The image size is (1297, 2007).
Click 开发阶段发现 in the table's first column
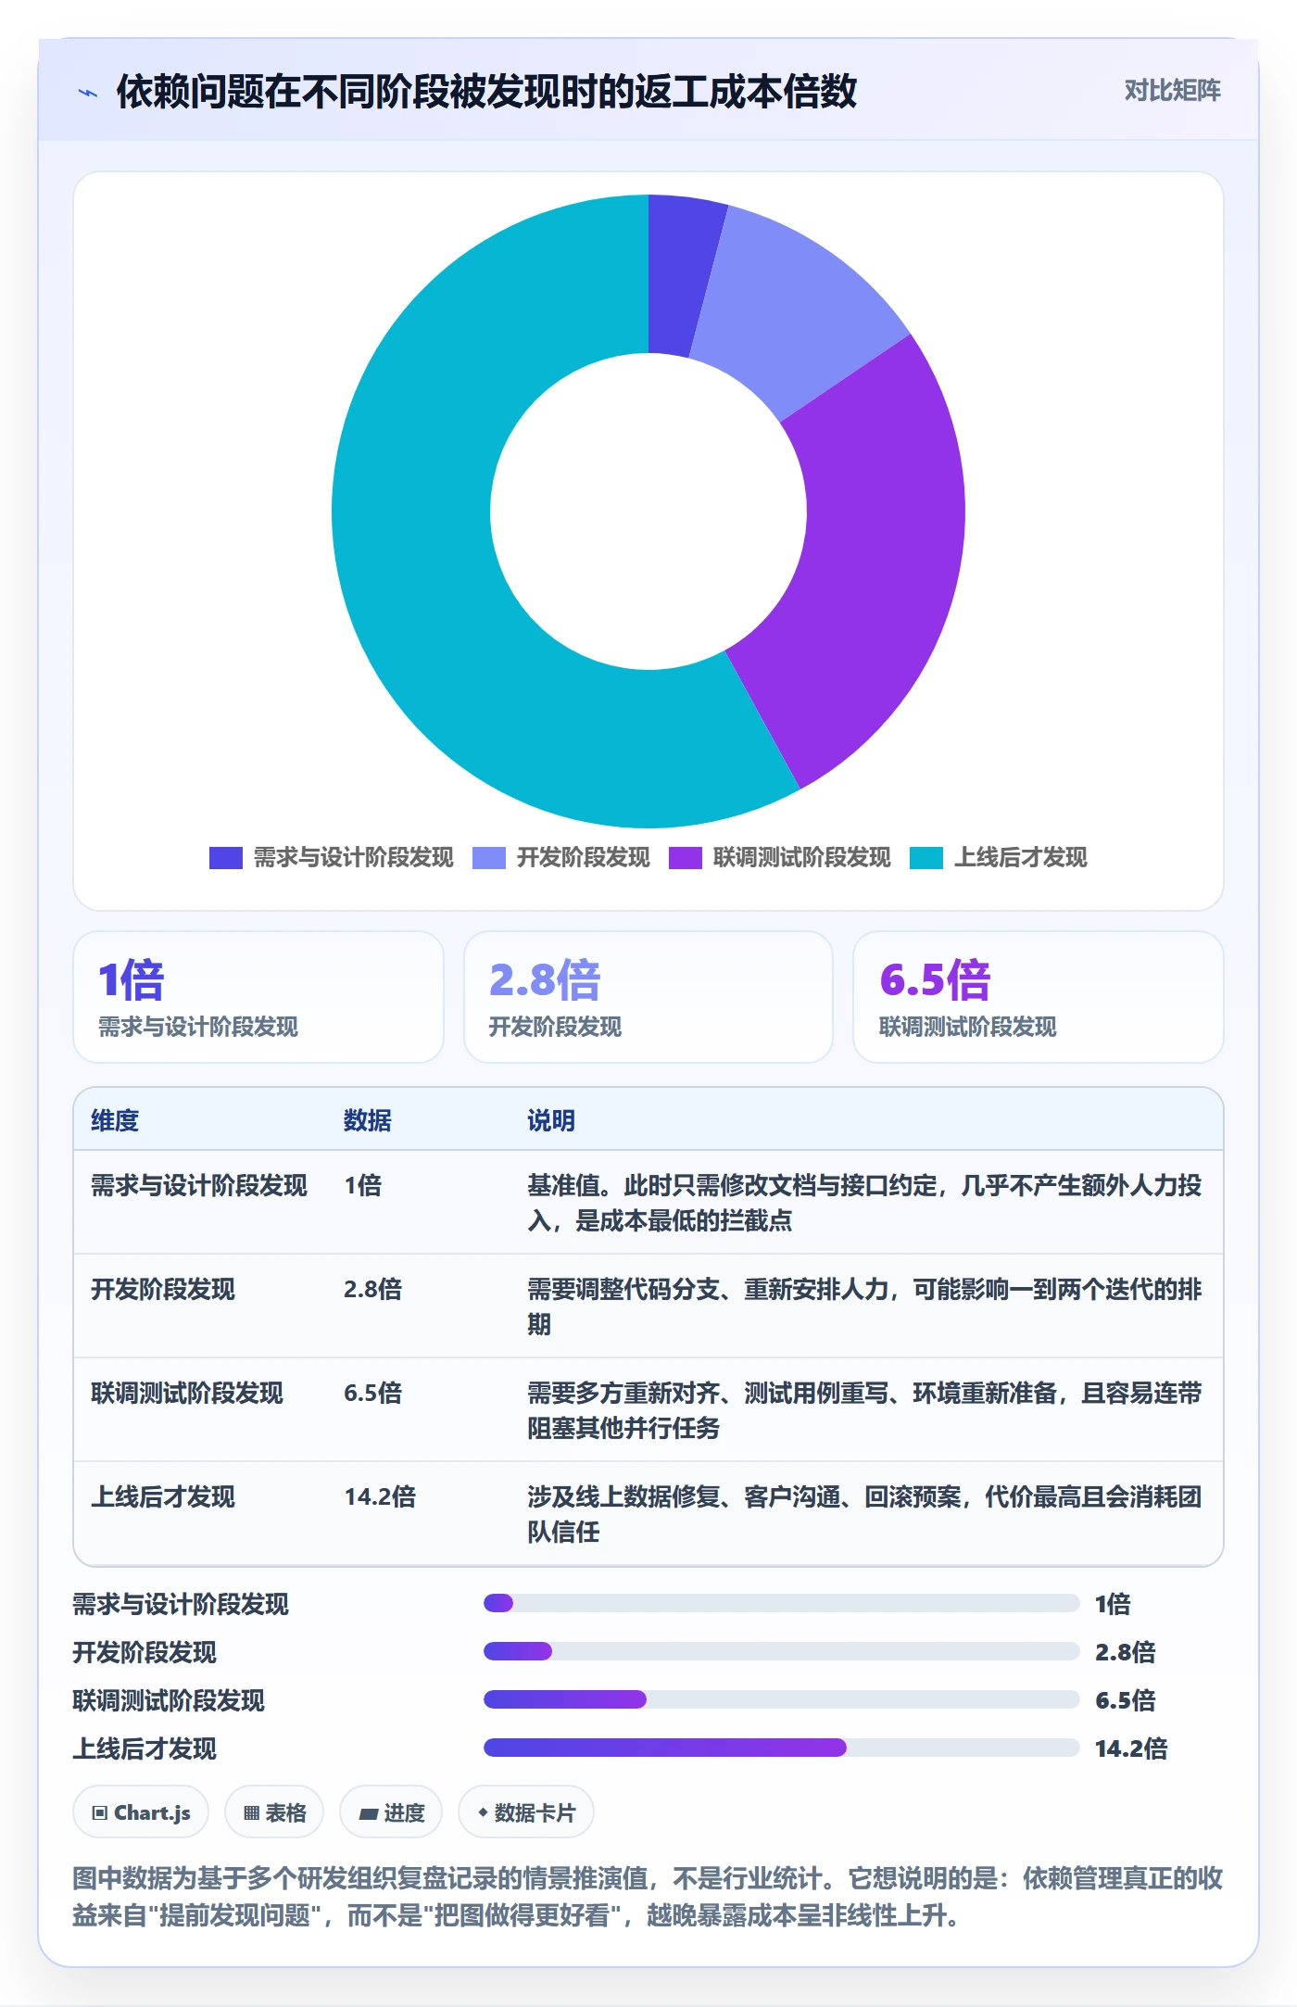(x=163, y=1289)
